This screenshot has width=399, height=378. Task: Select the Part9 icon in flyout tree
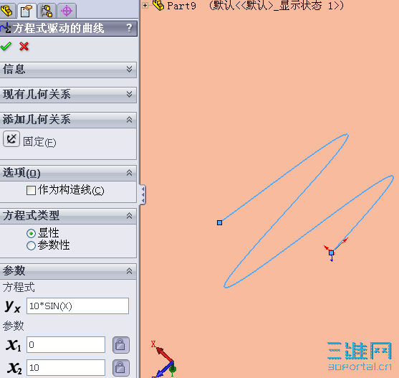pos(158,5)
